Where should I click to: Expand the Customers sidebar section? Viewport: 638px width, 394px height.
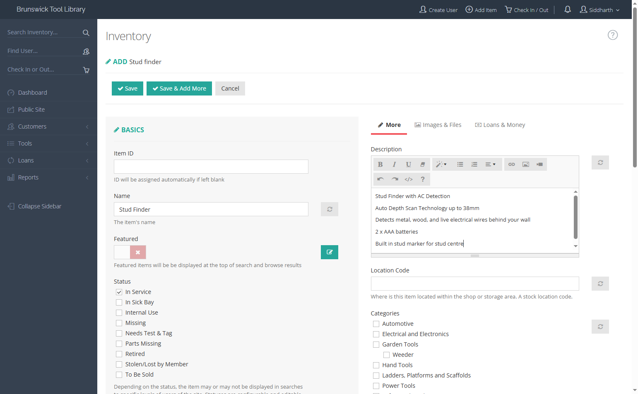[x=48, y=127]
